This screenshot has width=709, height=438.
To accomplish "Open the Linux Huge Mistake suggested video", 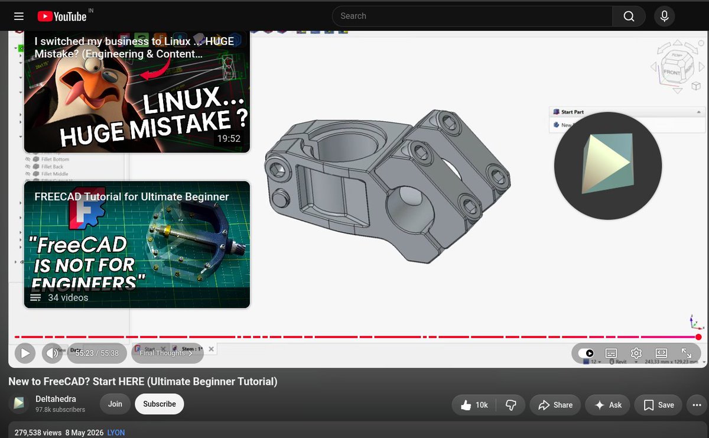I will point(136,91).
